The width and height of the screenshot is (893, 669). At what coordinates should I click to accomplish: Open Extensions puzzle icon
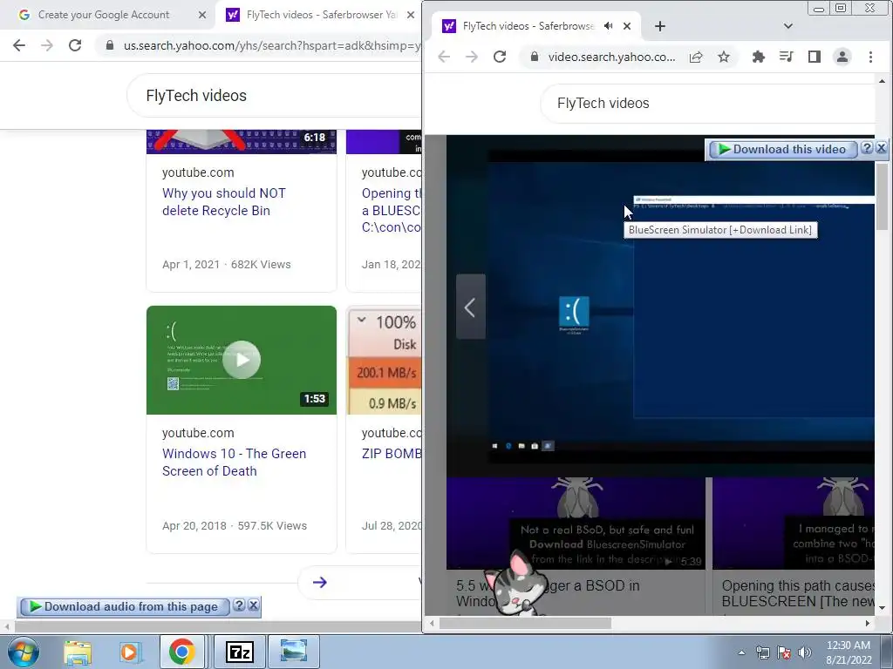pyautogui.click(x=758, y=57)
